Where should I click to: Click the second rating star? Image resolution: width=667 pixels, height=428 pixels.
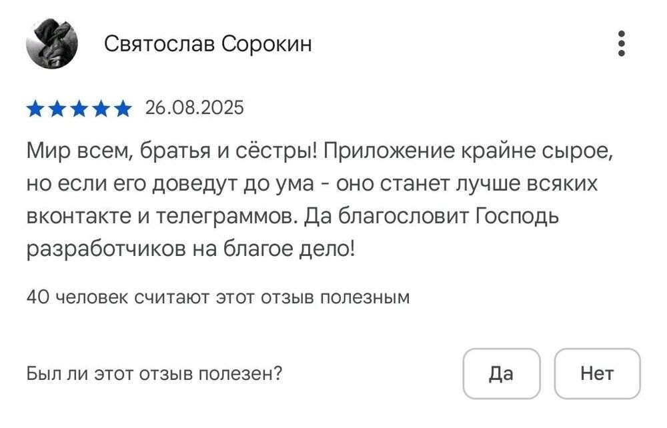click(x=57, y=108)
